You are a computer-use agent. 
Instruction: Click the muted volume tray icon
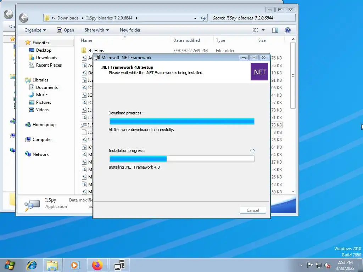coord(327,265)
